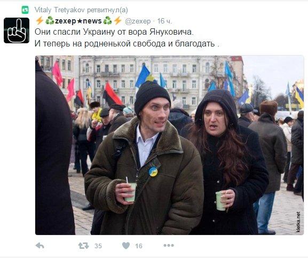The width and height of the screenshot is (308, 259).
Task: Click the kletka.net watermark on photo
Action: pyautogui.click(x=298, y=222)
